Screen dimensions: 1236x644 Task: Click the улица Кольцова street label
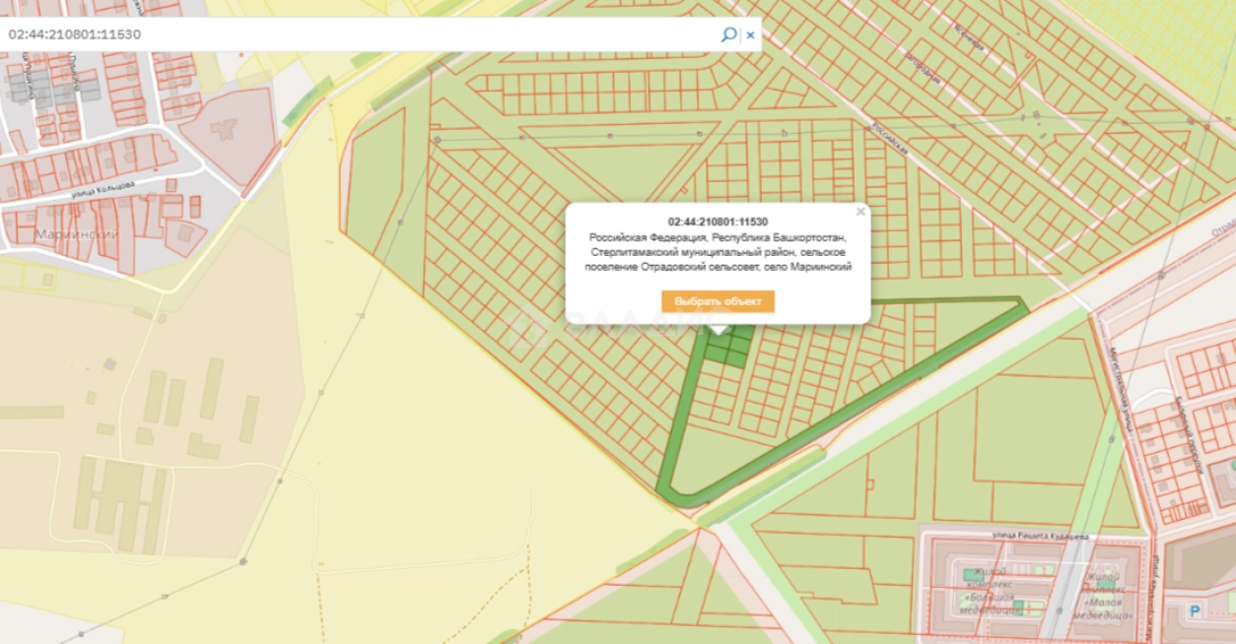pos(102,189)
